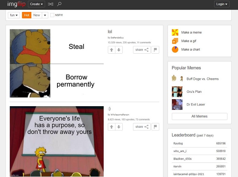
Task: Open the Dr Evil Laser thumbnail
Action: [x=177, y=104]
